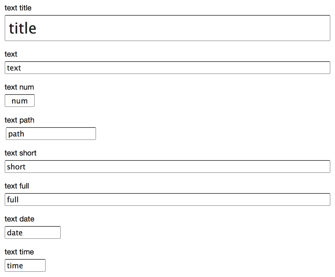Click the word 'date' inside the date box

15,232
